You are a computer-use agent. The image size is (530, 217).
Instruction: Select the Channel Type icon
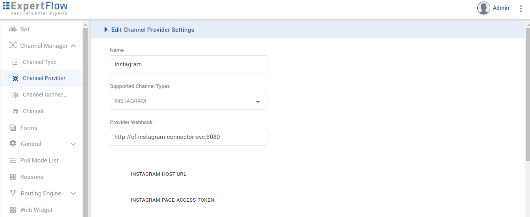tap(15, 62)
